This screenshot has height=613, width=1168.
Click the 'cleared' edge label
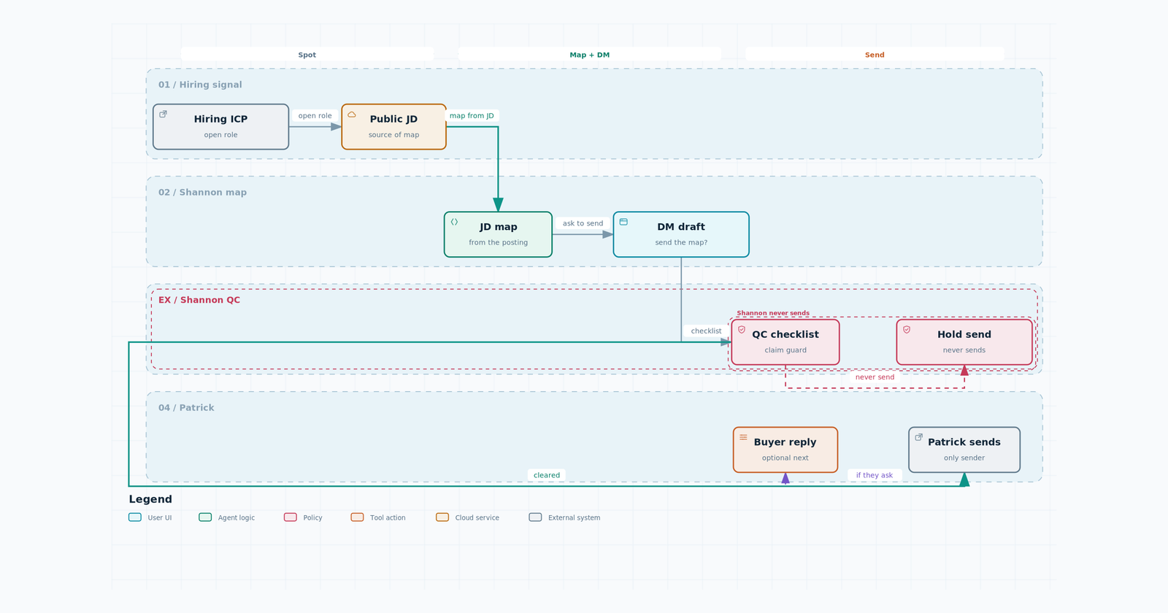click(547, 475)
